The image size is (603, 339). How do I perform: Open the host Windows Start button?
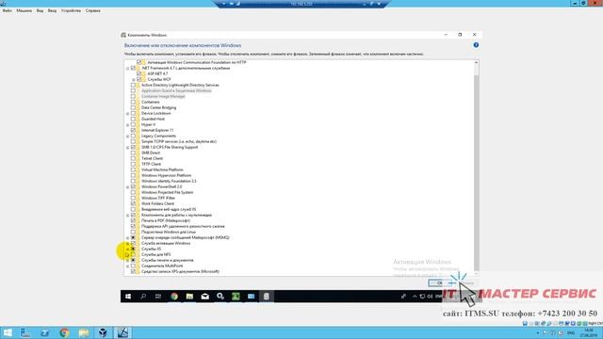tap(7, 332)
